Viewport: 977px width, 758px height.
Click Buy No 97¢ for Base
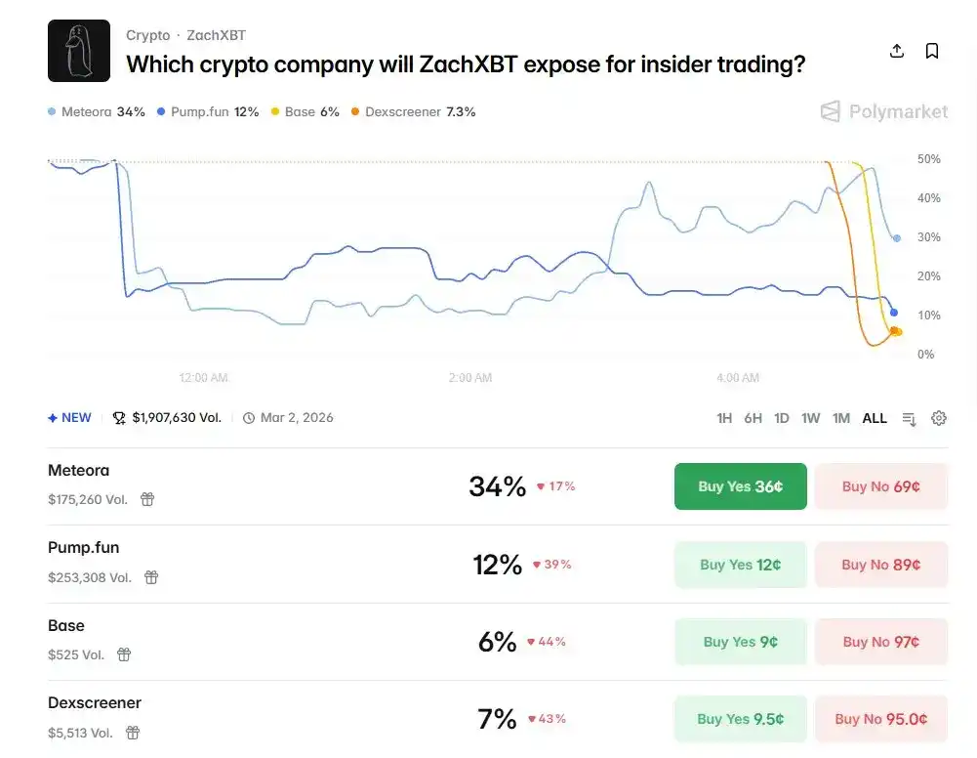click(x=880, y=642)
